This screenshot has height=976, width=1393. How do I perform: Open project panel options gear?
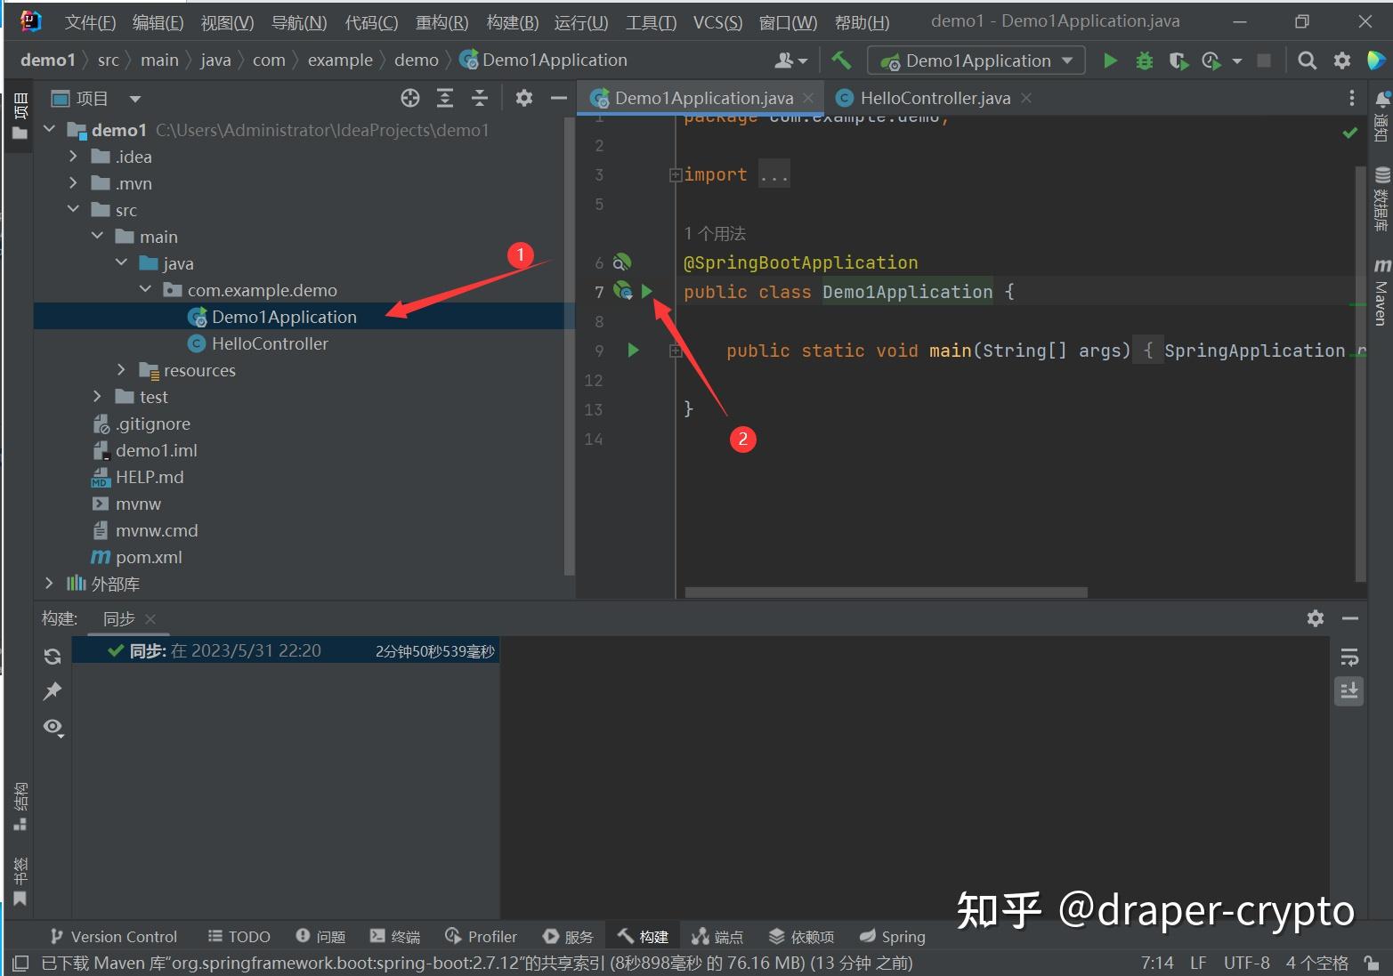pos(524,98)
